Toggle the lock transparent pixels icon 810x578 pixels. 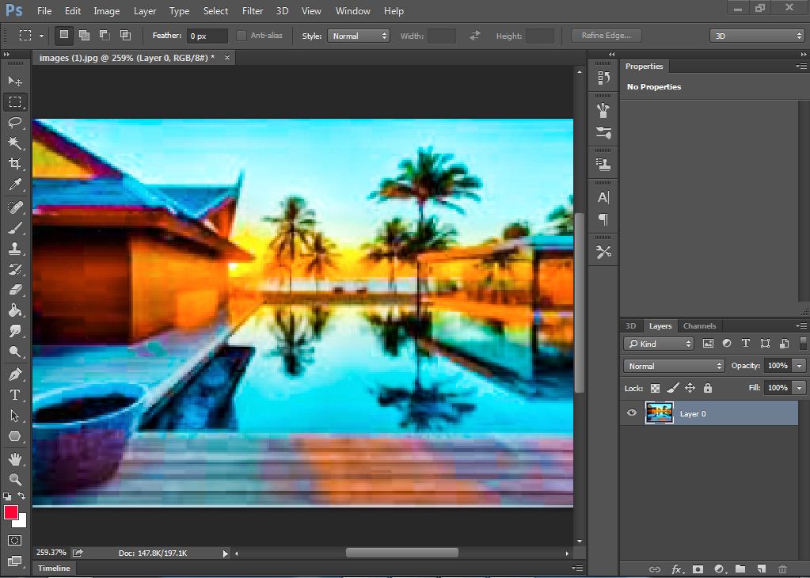tap(654, 388)
